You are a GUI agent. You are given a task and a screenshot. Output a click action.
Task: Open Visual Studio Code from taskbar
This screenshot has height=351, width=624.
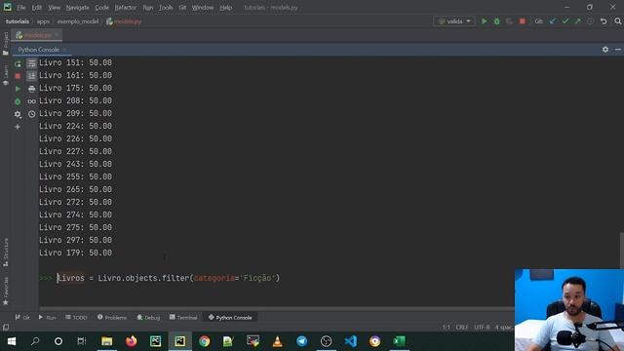pos(351,341)
